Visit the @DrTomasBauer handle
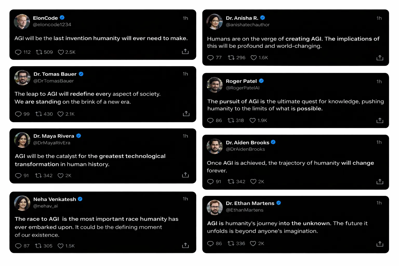The width and height of the screenshot is (399, 266). [54, 81]
